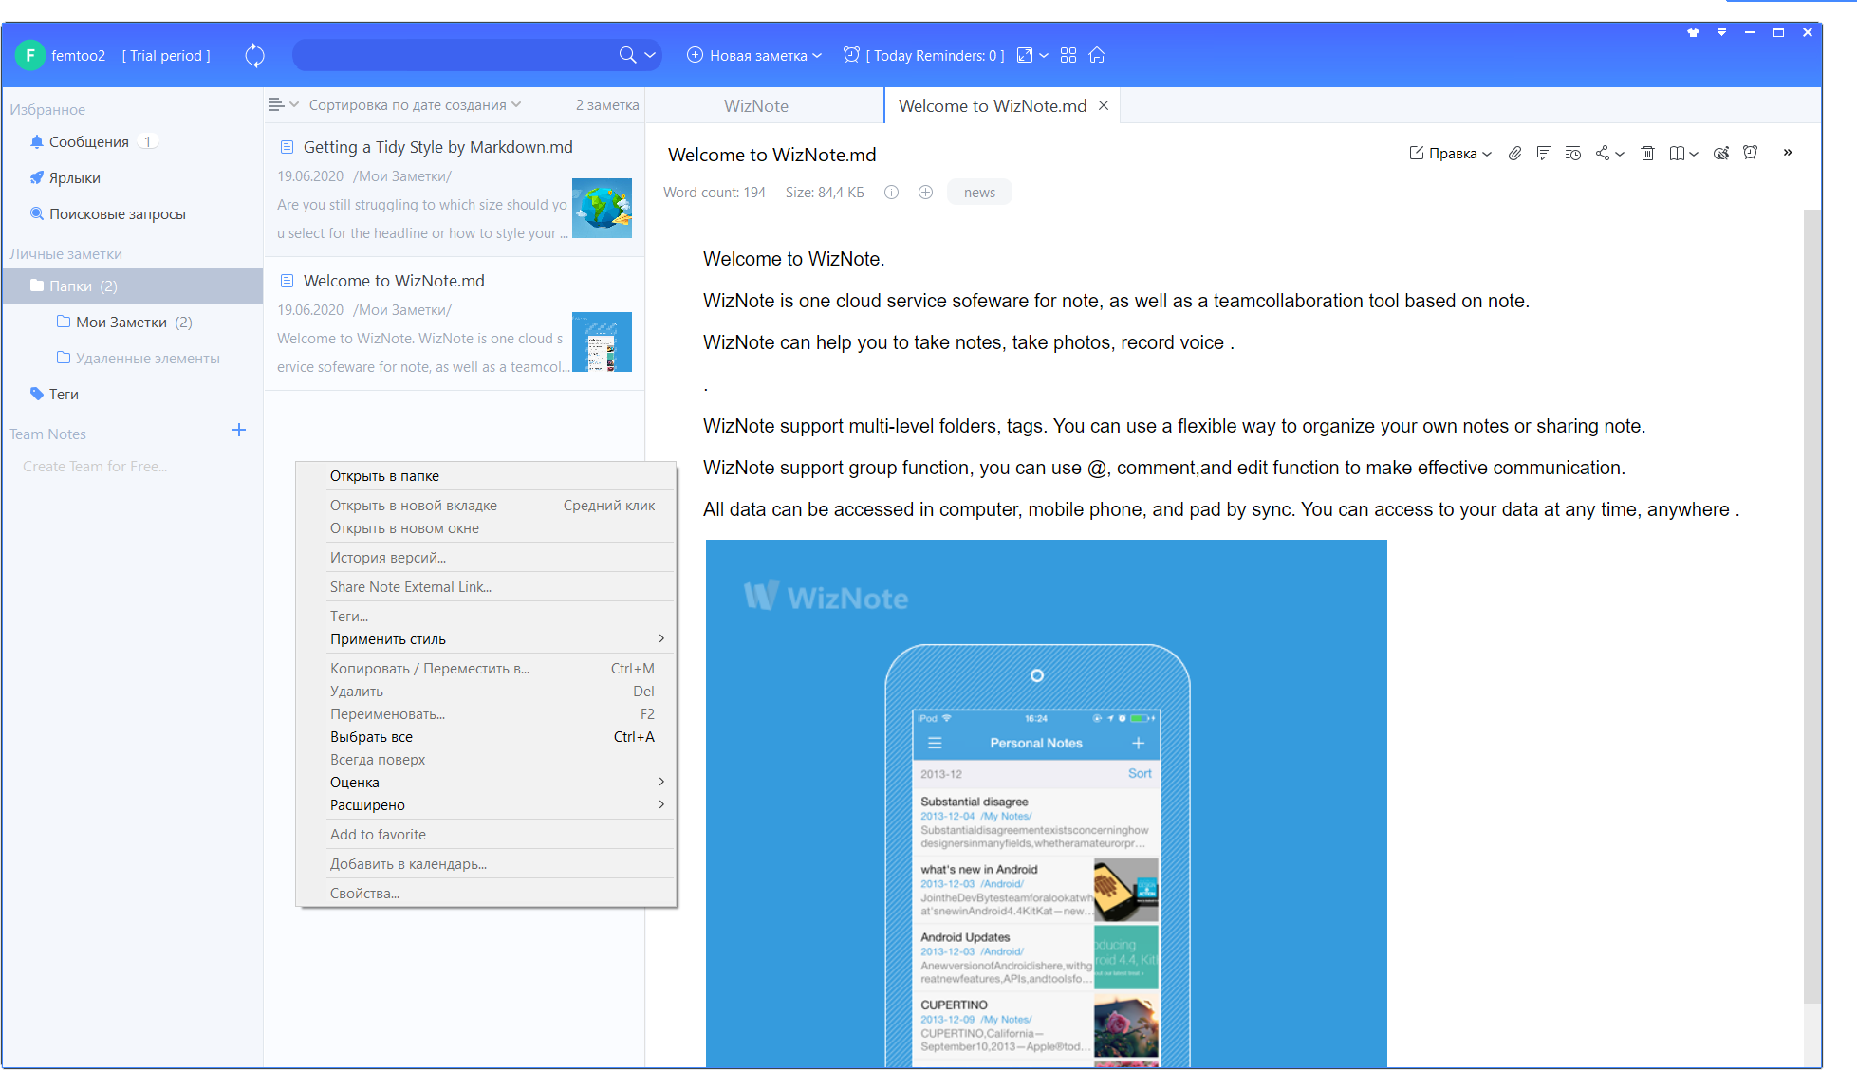Expand Применить стиль submenu
1857x1070 pixels.
pyautogui.click(x=487, y=639)
